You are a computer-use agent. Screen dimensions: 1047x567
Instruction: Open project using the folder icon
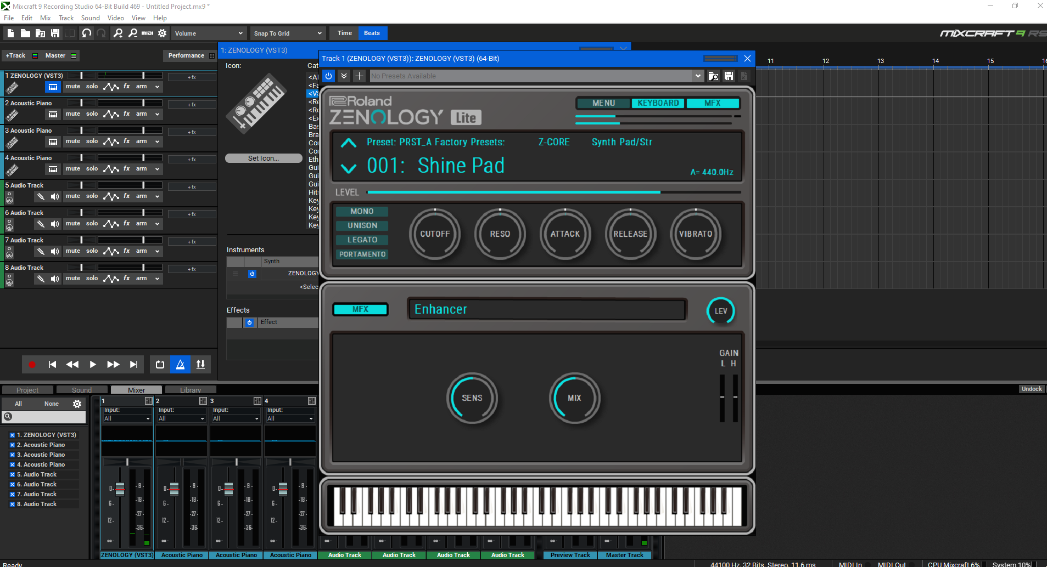pos(25,33)
